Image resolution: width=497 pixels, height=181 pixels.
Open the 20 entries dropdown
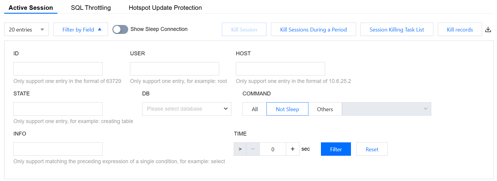click(26, 29)
